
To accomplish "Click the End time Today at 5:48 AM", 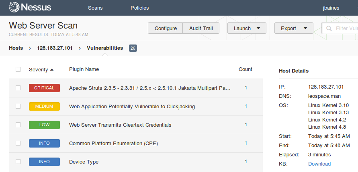I will pos(329,146).
